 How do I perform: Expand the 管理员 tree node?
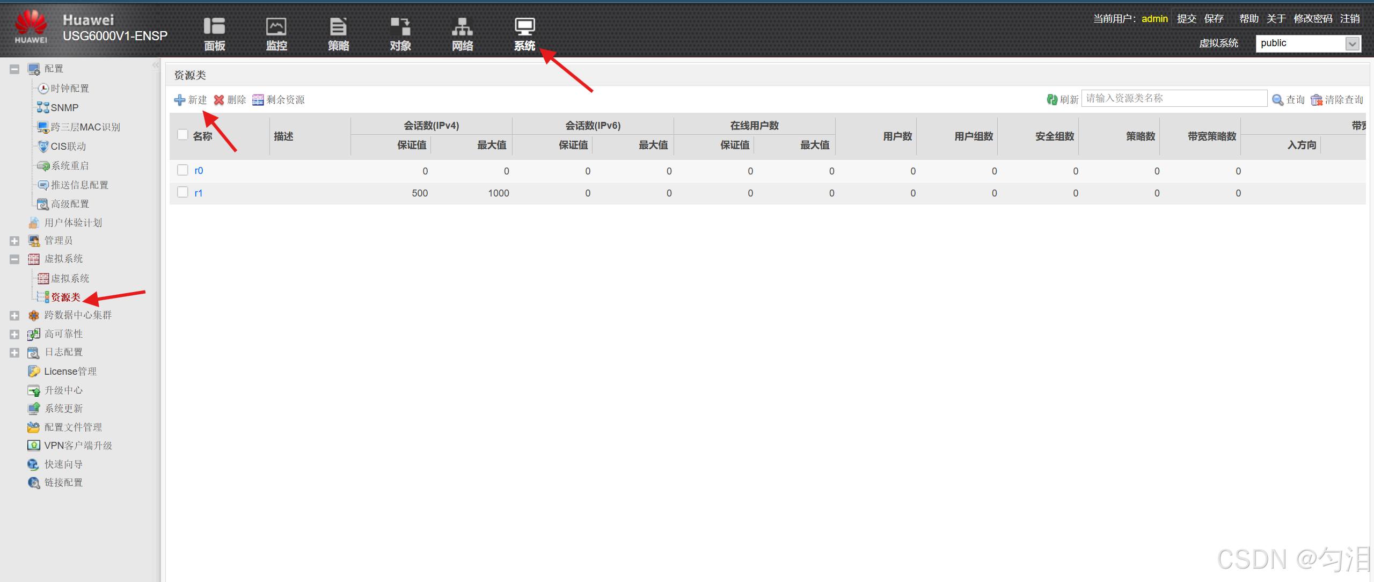[x=14, y=241]
